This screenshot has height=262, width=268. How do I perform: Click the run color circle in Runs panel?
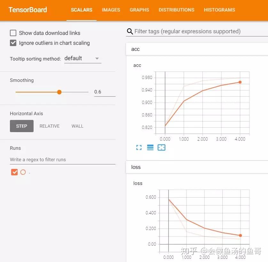point(23,172)
